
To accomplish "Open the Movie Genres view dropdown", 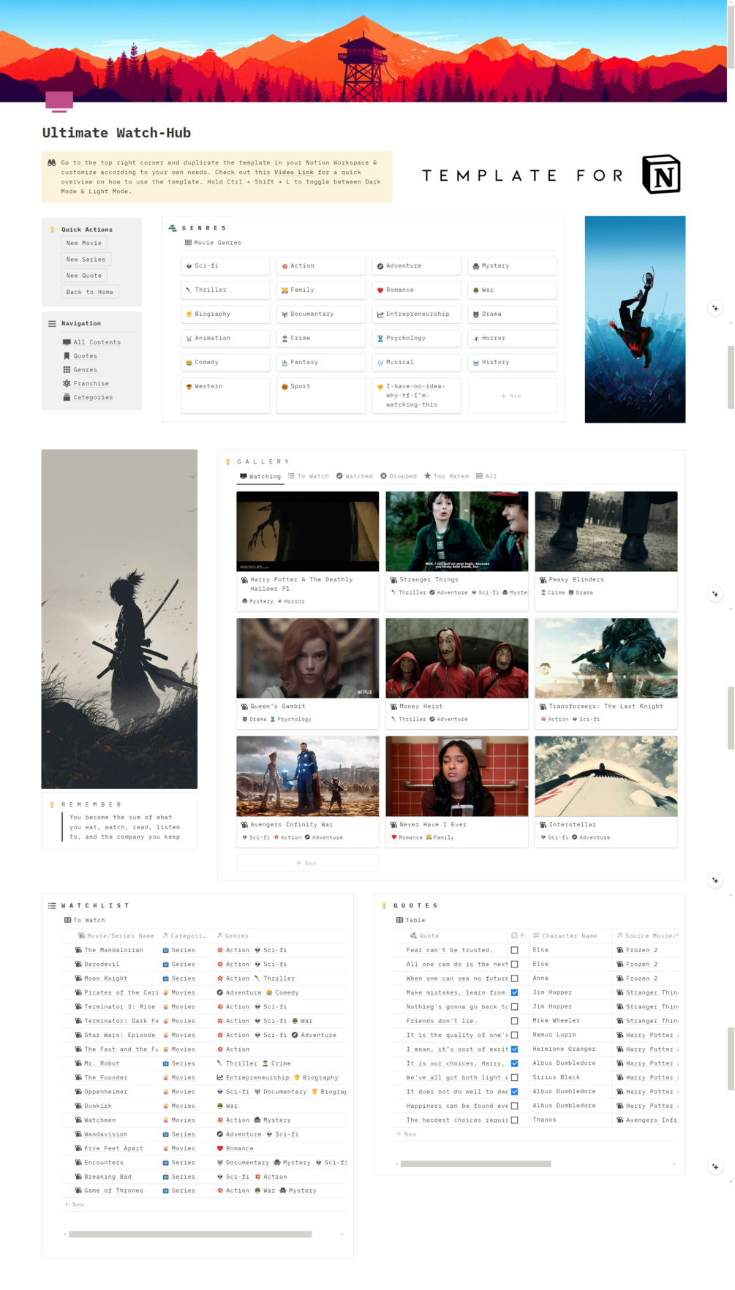I will click(x=213, y=243).
